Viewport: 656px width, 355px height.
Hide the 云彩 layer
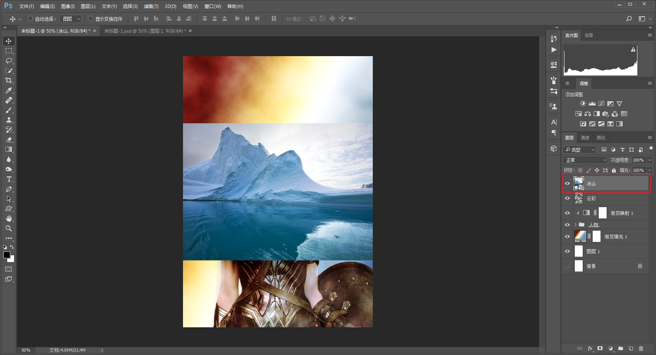568,198
